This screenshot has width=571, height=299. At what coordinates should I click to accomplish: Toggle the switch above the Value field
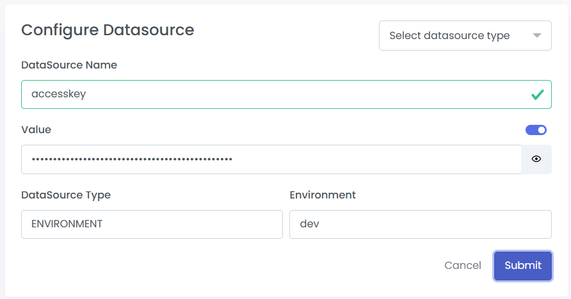click(x=536, y=130)
